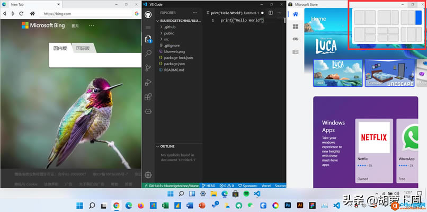The image size is (427, 212).
Task: Open the Netflix app card
Action: pos(374,151)
